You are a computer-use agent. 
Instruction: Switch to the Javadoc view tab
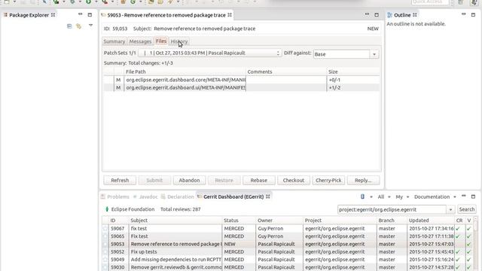click(145, 196)
